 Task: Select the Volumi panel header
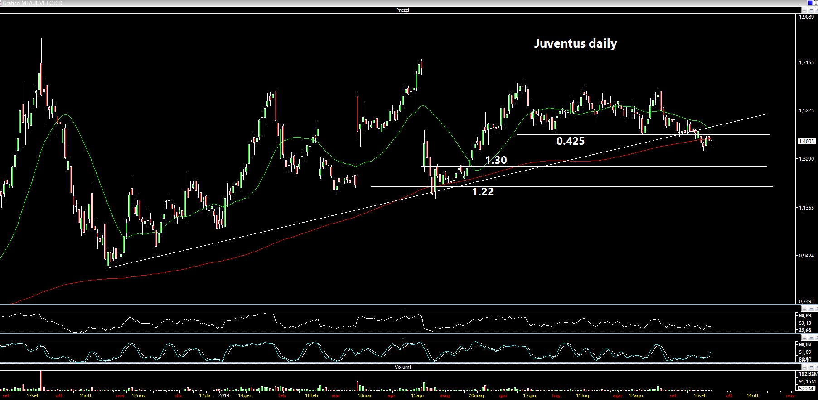[402, 367]
